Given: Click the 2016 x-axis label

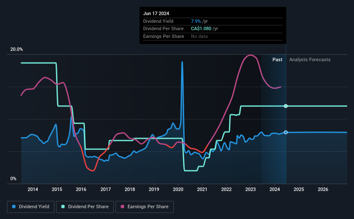Looking at the screenshot, I should (x=81, y=189).
